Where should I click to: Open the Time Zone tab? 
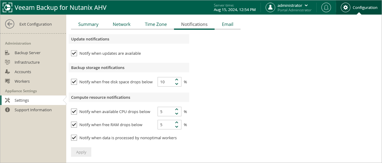156,24
